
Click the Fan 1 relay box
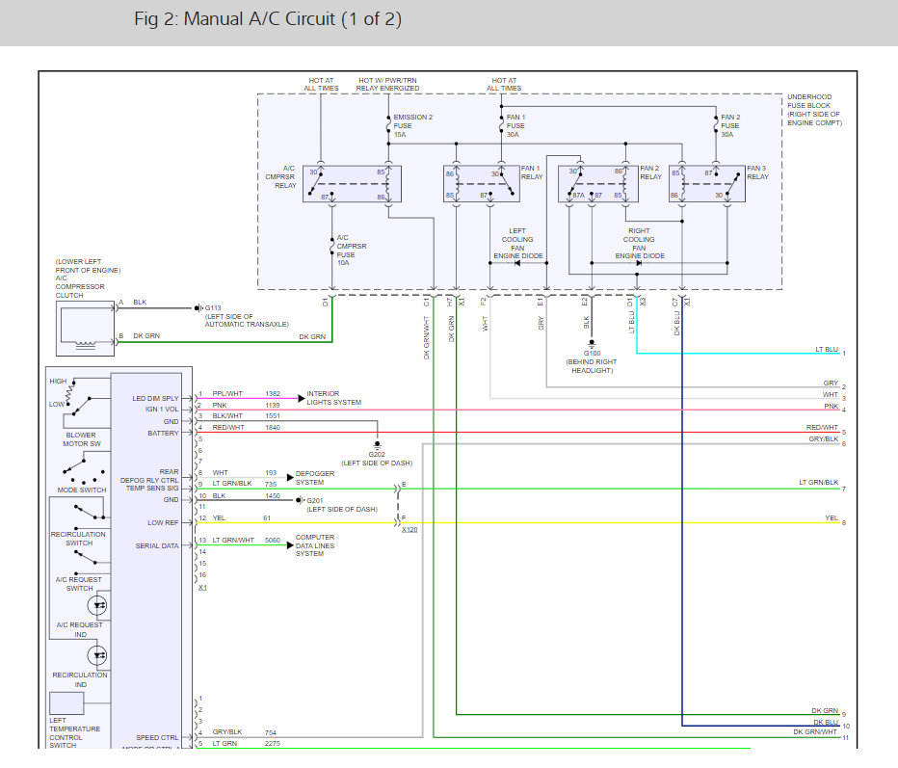pos(480,184)
